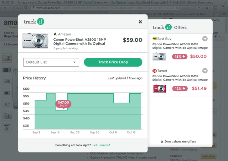Click the Target offer product title
This screenshot has width=228, height=161.
coord(180,78)
